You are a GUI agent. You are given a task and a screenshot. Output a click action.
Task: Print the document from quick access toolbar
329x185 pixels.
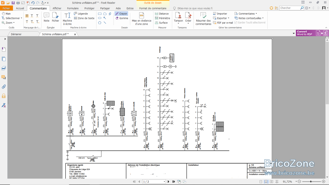point(18,3)
